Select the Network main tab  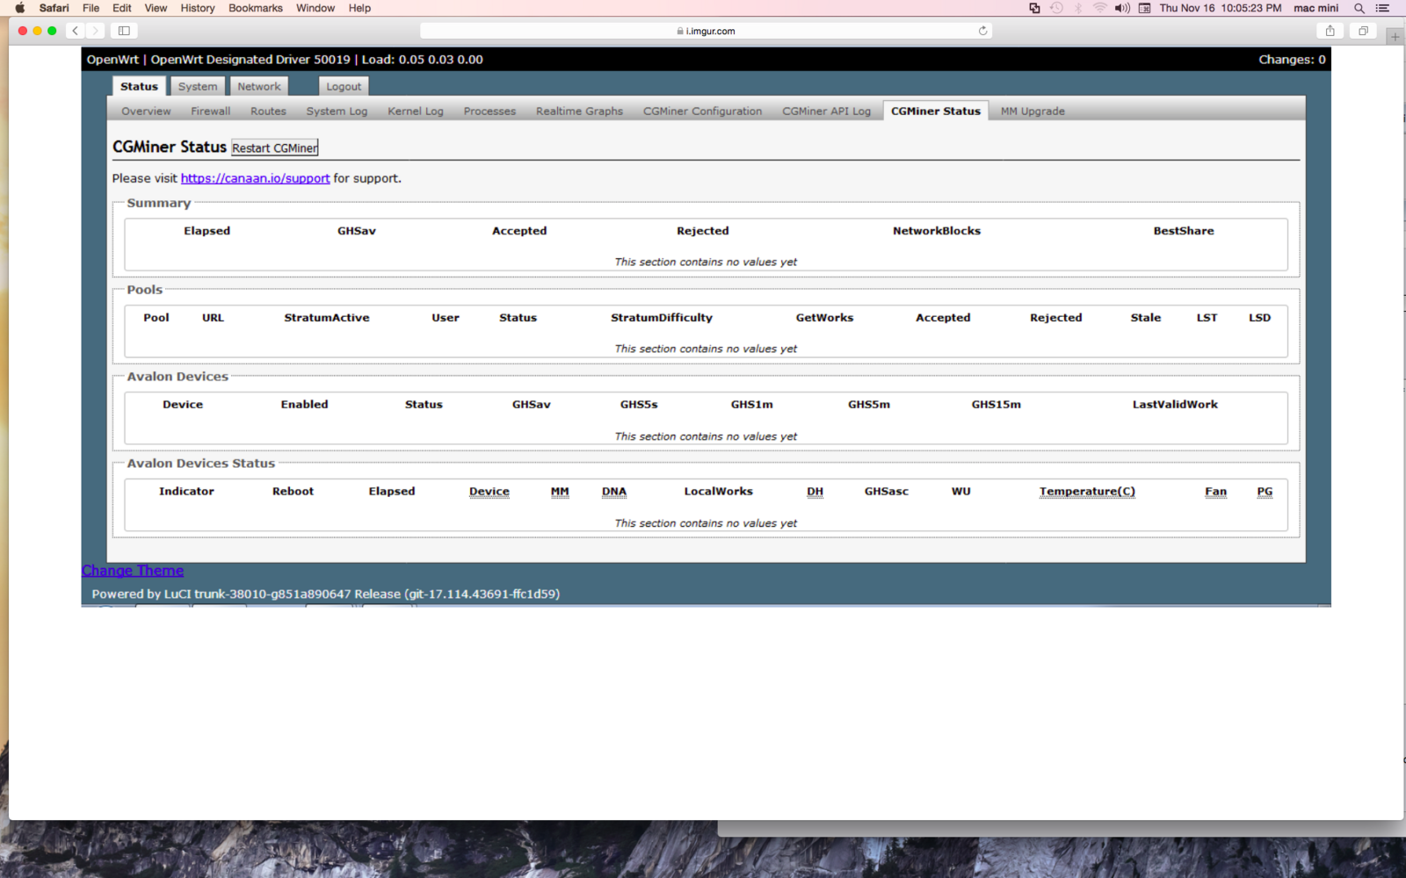tap(259, 86)
